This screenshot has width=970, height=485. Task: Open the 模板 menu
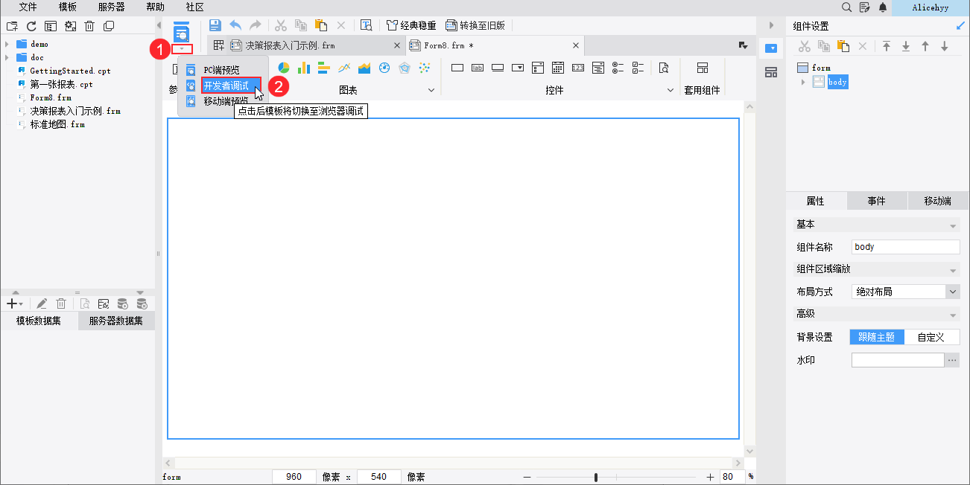[x=67, y=7]
